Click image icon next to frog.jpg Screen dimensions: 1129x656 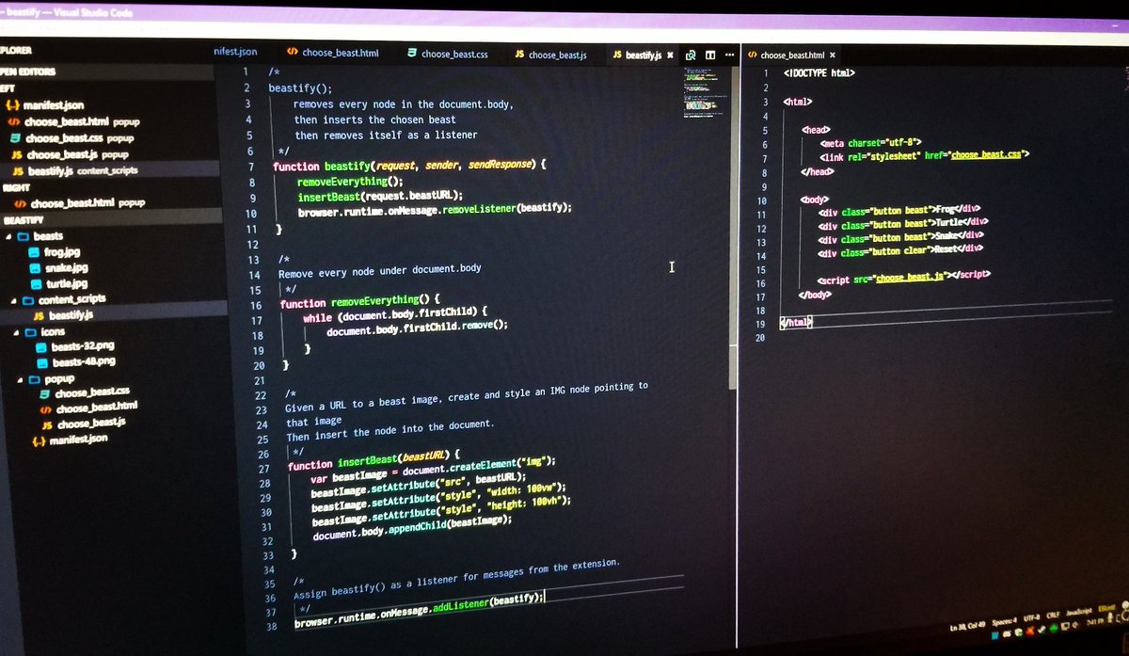(x=33, y=252)
